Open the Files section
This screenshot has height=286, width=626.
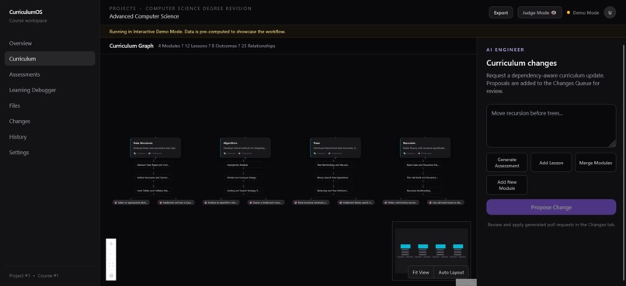[50, 105]
